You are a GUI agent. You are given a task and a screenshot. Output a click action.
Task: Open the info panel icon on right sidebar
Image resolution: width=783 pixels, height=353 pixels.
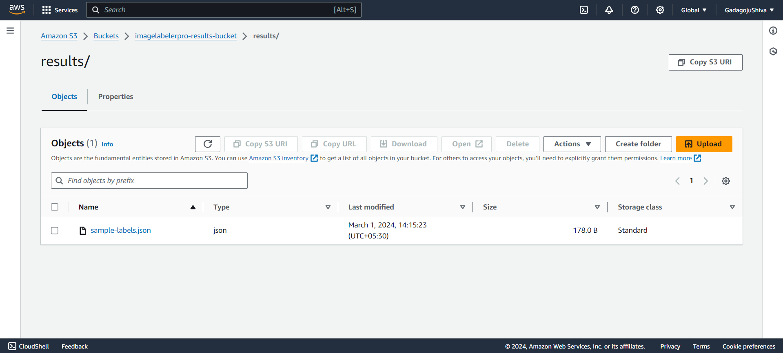773,31
